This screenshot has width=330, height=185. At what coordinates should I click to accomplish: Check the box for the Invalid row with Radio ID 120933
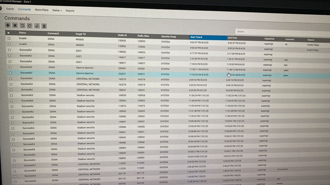[x=9, y=38]
